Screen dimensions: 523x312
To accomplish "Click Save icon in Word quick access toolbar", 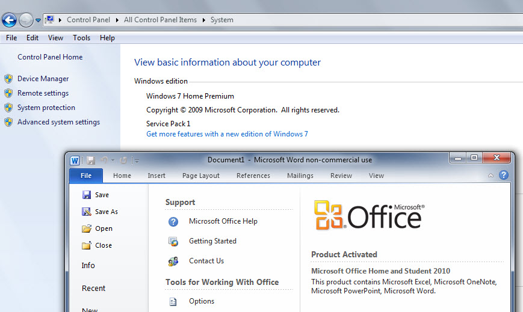I will click(91, 161).
